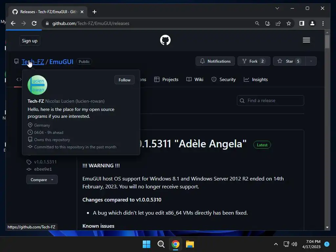Click the Public visibility badge

click(84, 61)
